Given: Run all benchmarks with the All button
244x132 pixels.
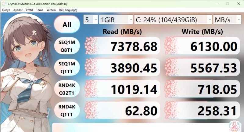Looking at the screenshot, I should click(x=67, y=24).
